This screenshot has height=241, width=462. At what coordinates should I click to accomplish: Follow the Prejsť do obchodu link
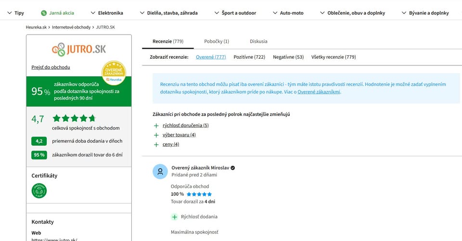point(51,67)
